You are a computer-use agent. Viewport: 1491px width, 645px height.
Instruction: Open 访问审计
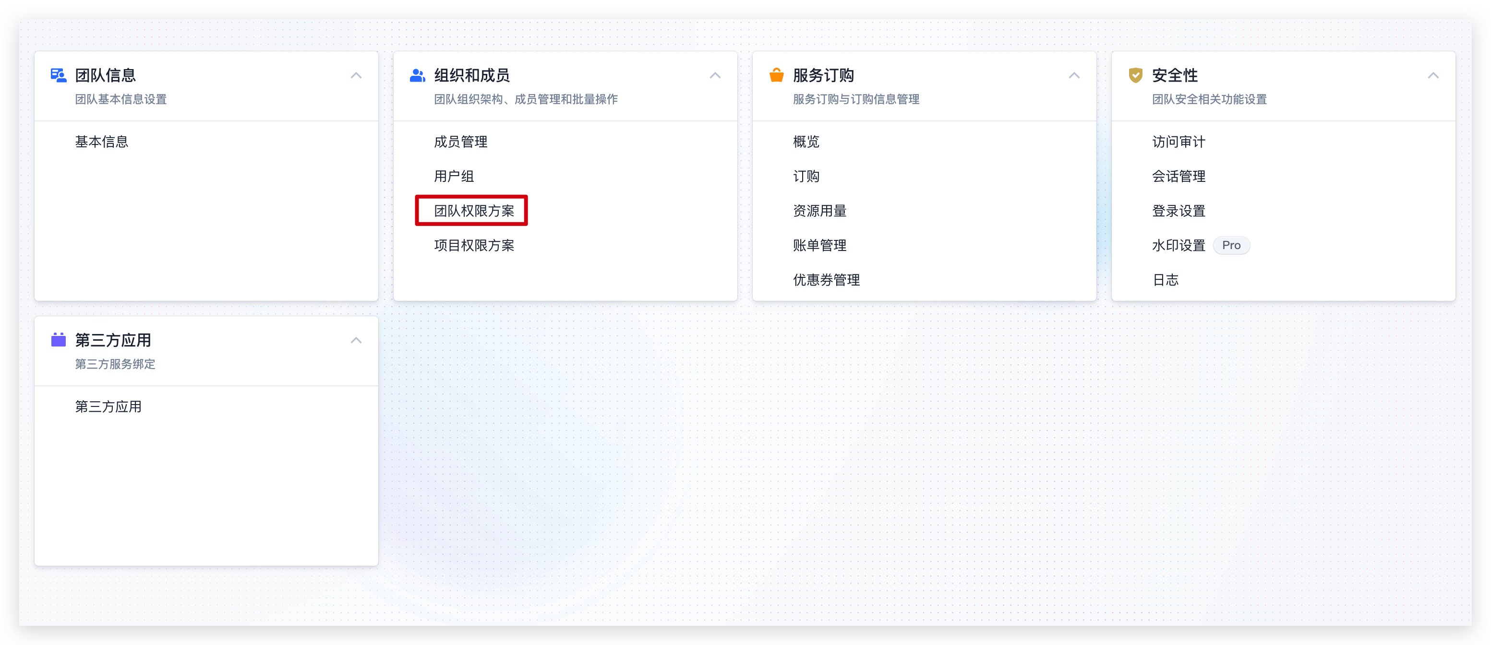[x=1178, y=142]
